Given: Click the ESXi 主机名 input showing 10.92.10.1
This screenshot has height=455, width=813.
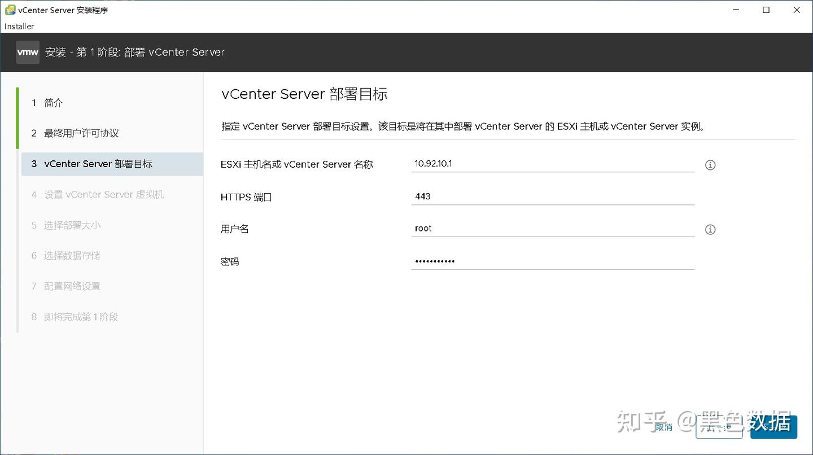Looking at the screenshot, I should pos(553,164).
